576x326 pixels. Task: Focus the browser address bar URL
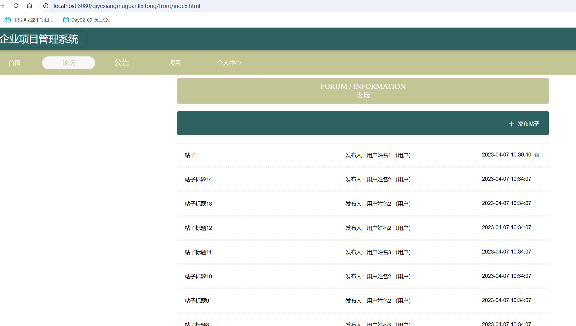(x=127, y=6)
